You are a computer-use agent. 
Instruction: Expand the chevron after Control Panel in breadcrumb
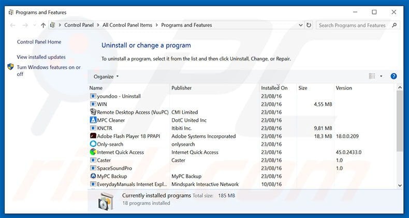click(98, 25)
